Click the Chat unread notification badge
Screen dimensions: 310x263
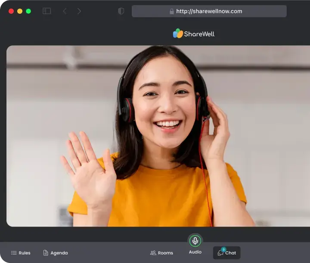pyautogui.click(x=223, y=249)
